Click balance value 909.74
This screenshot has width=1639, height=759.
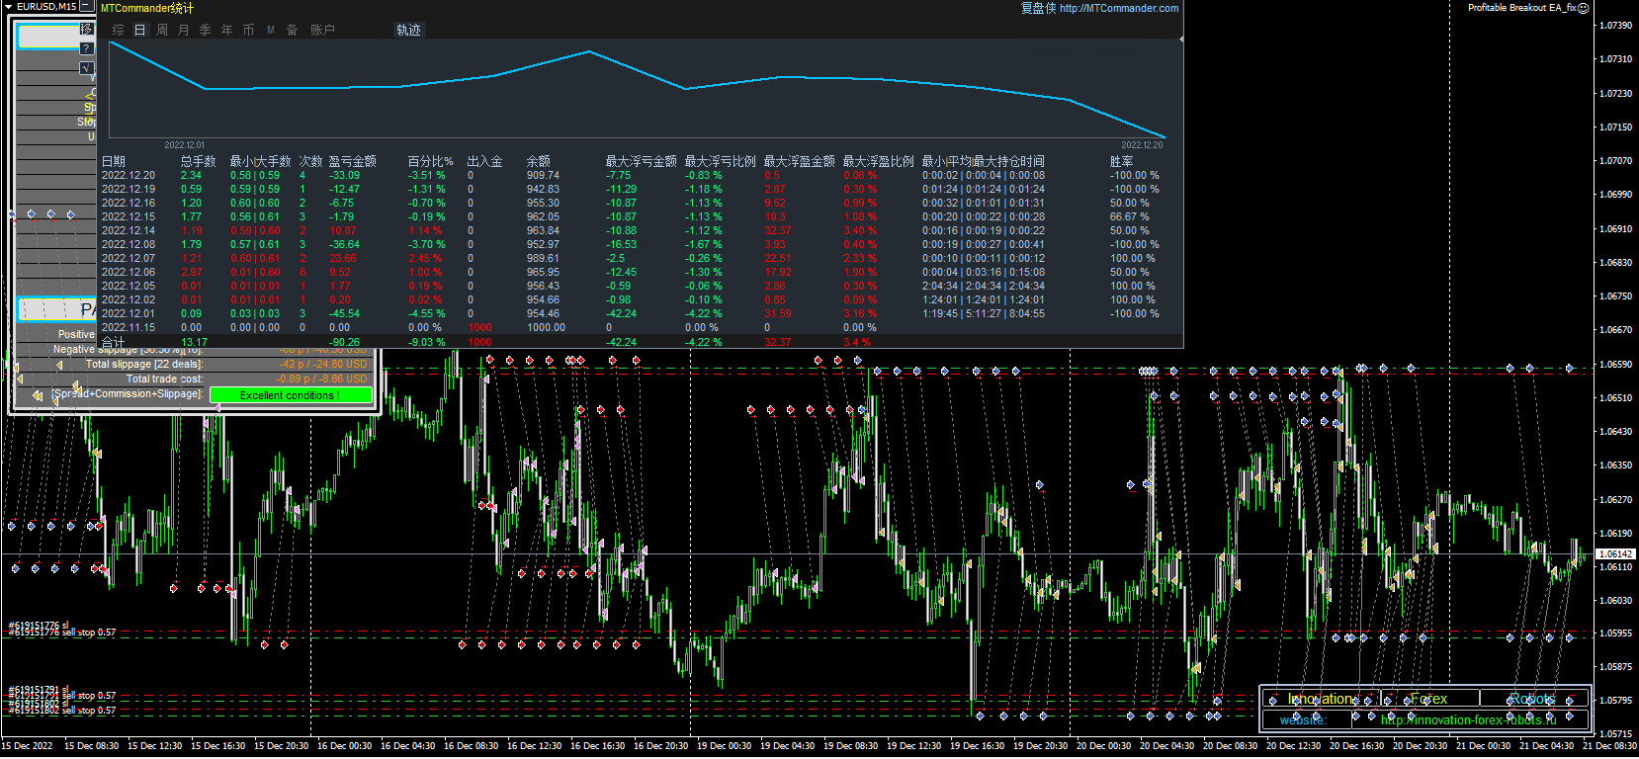coord(543,175)
